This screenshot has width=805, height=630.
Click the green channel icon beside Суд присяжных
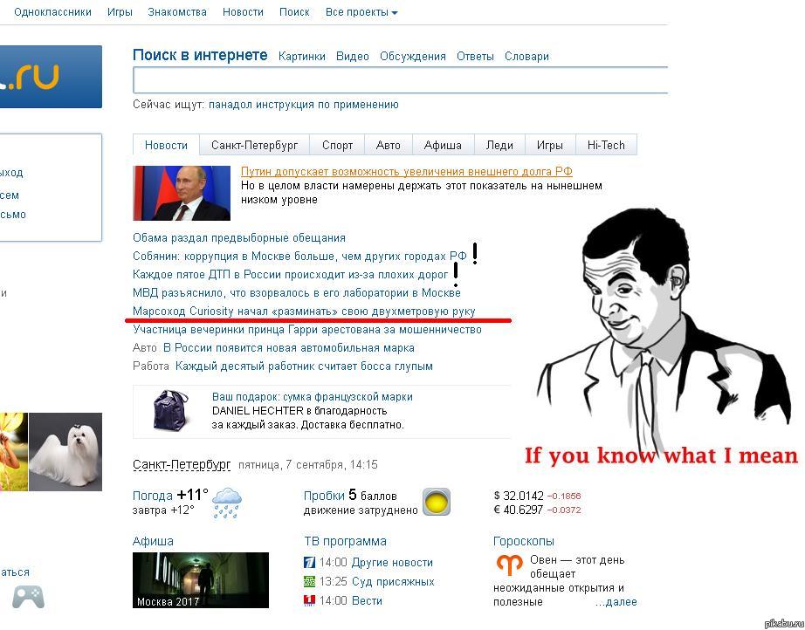309,581
